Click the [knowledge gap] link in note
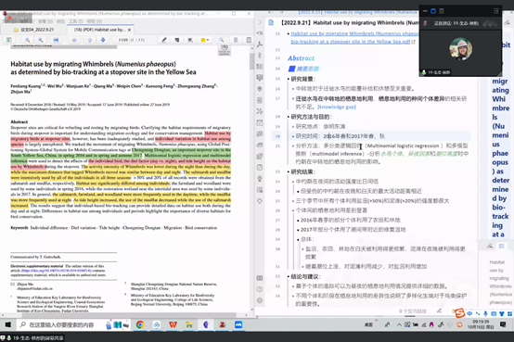This screenshot has height=342, width=514. click(337, 107)
